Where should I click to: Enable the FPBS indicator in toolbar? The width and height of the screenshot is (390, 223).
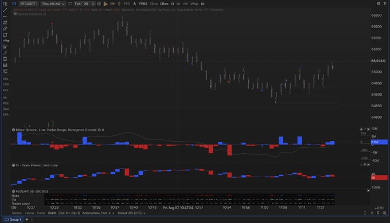coord(143,4)
